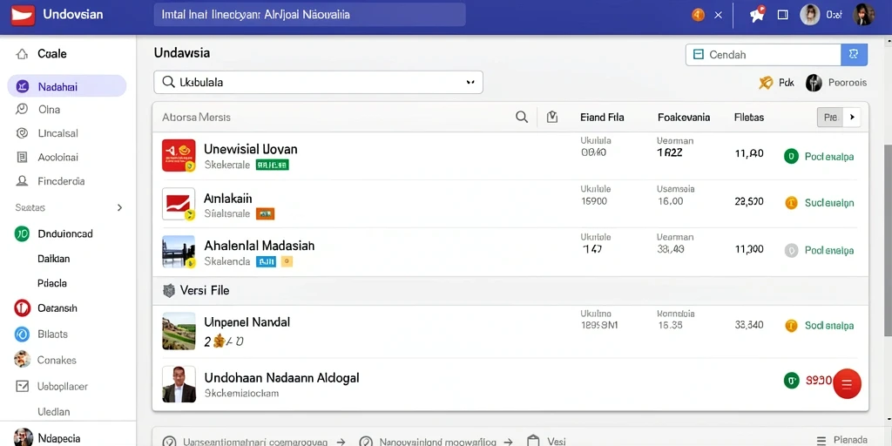Click the red Undovsian logo icon
892x446 pixels.
point(23,15)
